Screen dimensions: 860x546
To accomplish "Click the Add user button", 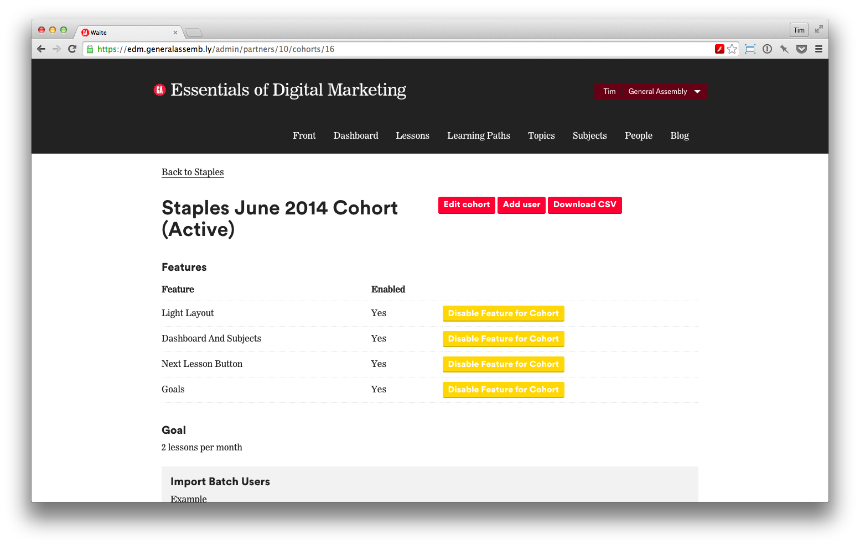I will (x=521, y=205).
